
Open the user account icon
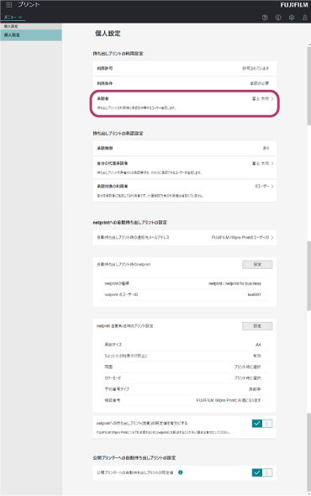pos(304,18)
